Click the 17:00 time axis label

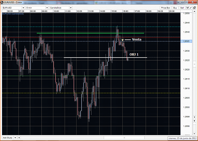137,11
